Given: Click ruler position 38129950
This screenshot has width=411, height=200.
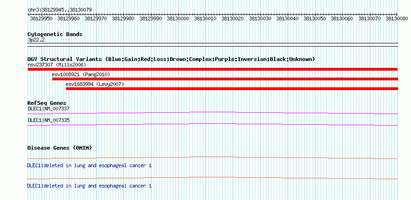Looking at the screenshot, I should pos(41,19).
